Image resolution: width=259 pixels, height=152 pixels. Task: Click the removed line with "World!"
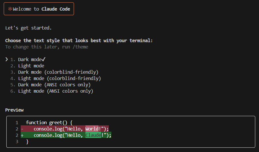(64, 129)
